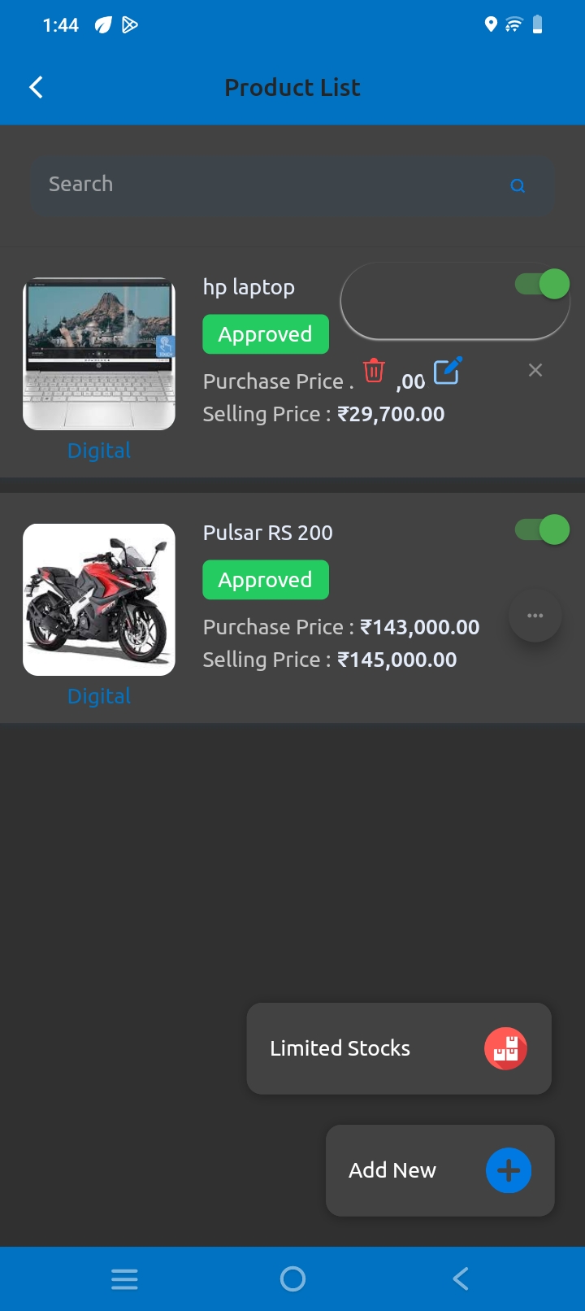This screenshot has height=1311, width=585.
Task: Open Android recent apps menu icon
Action: coord(124,1279)
